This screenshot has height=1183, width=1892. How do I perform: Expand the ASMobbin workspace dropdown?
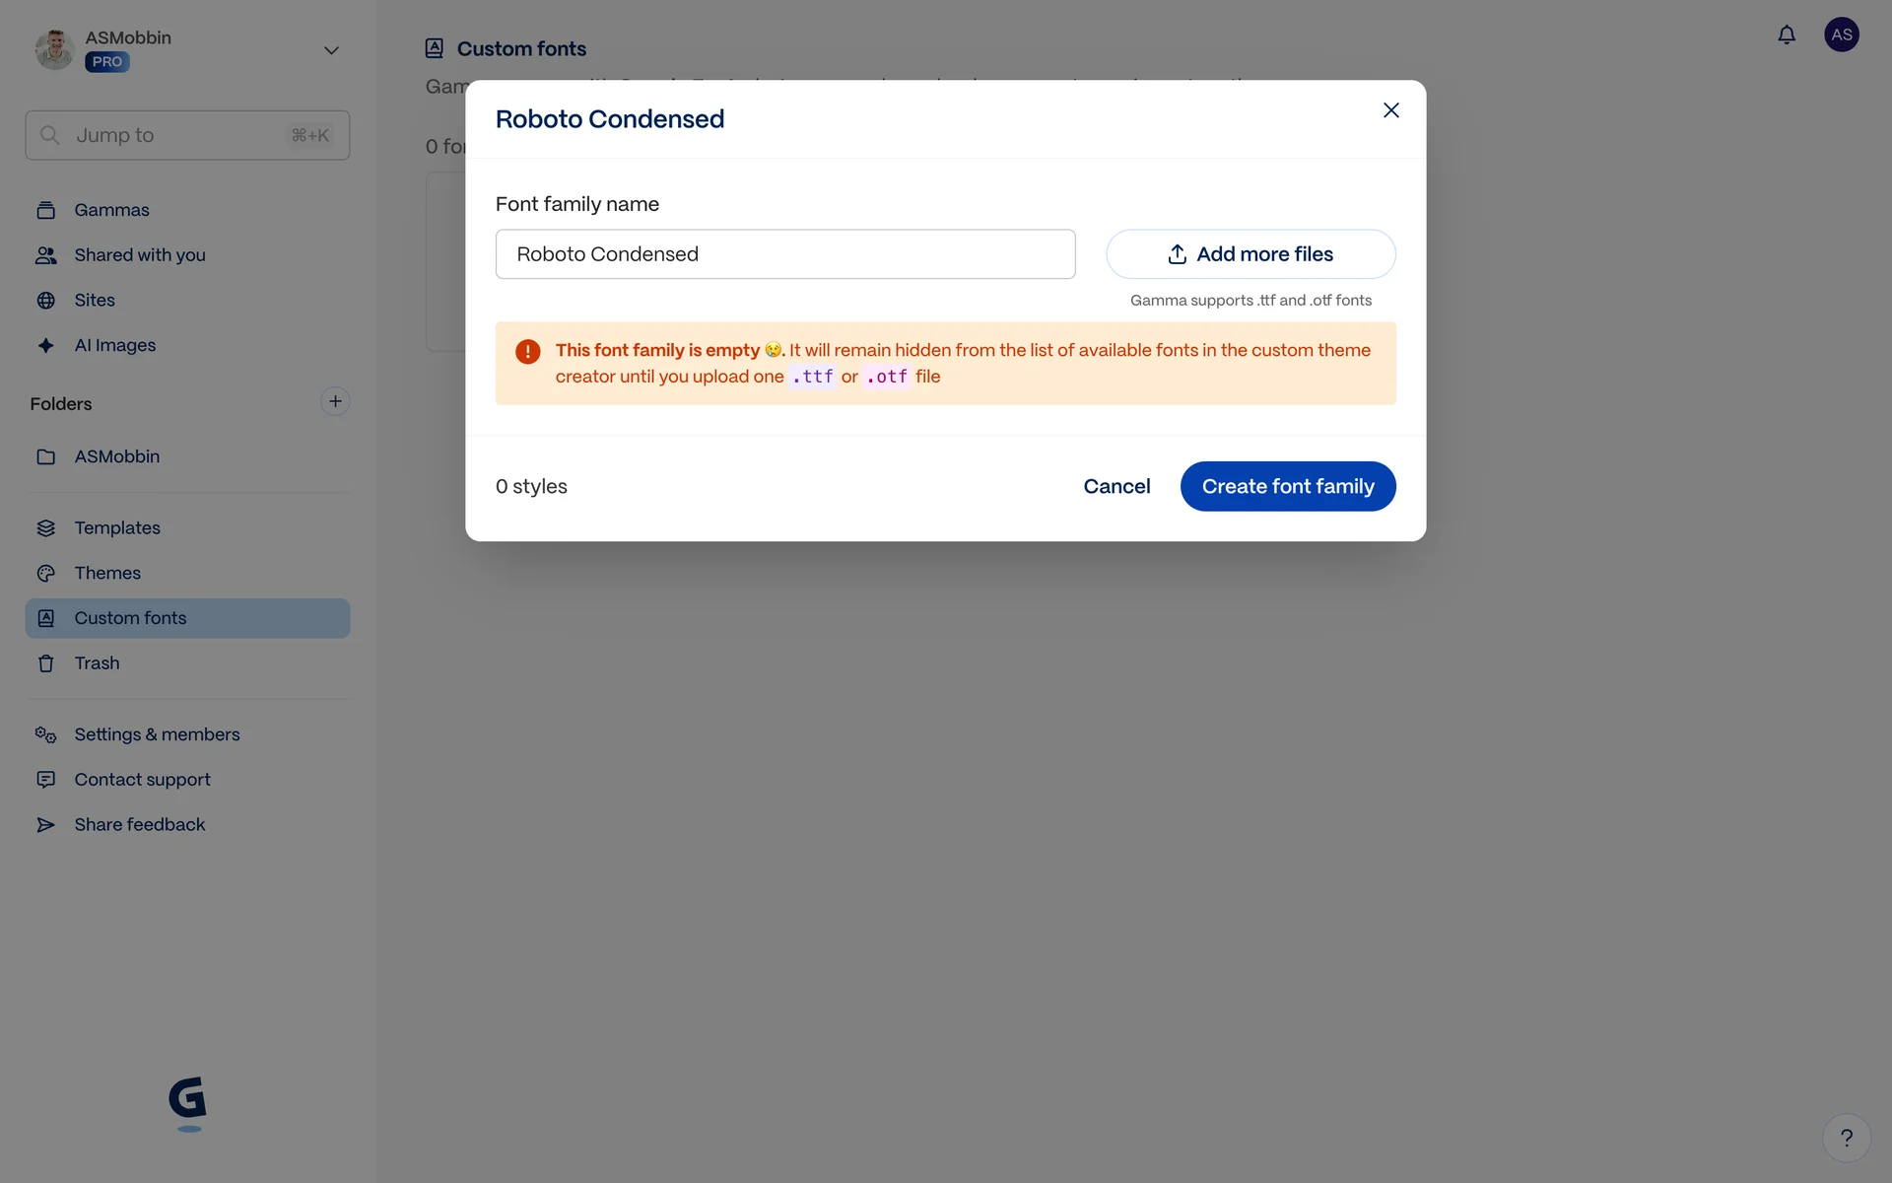coord(331,50)
